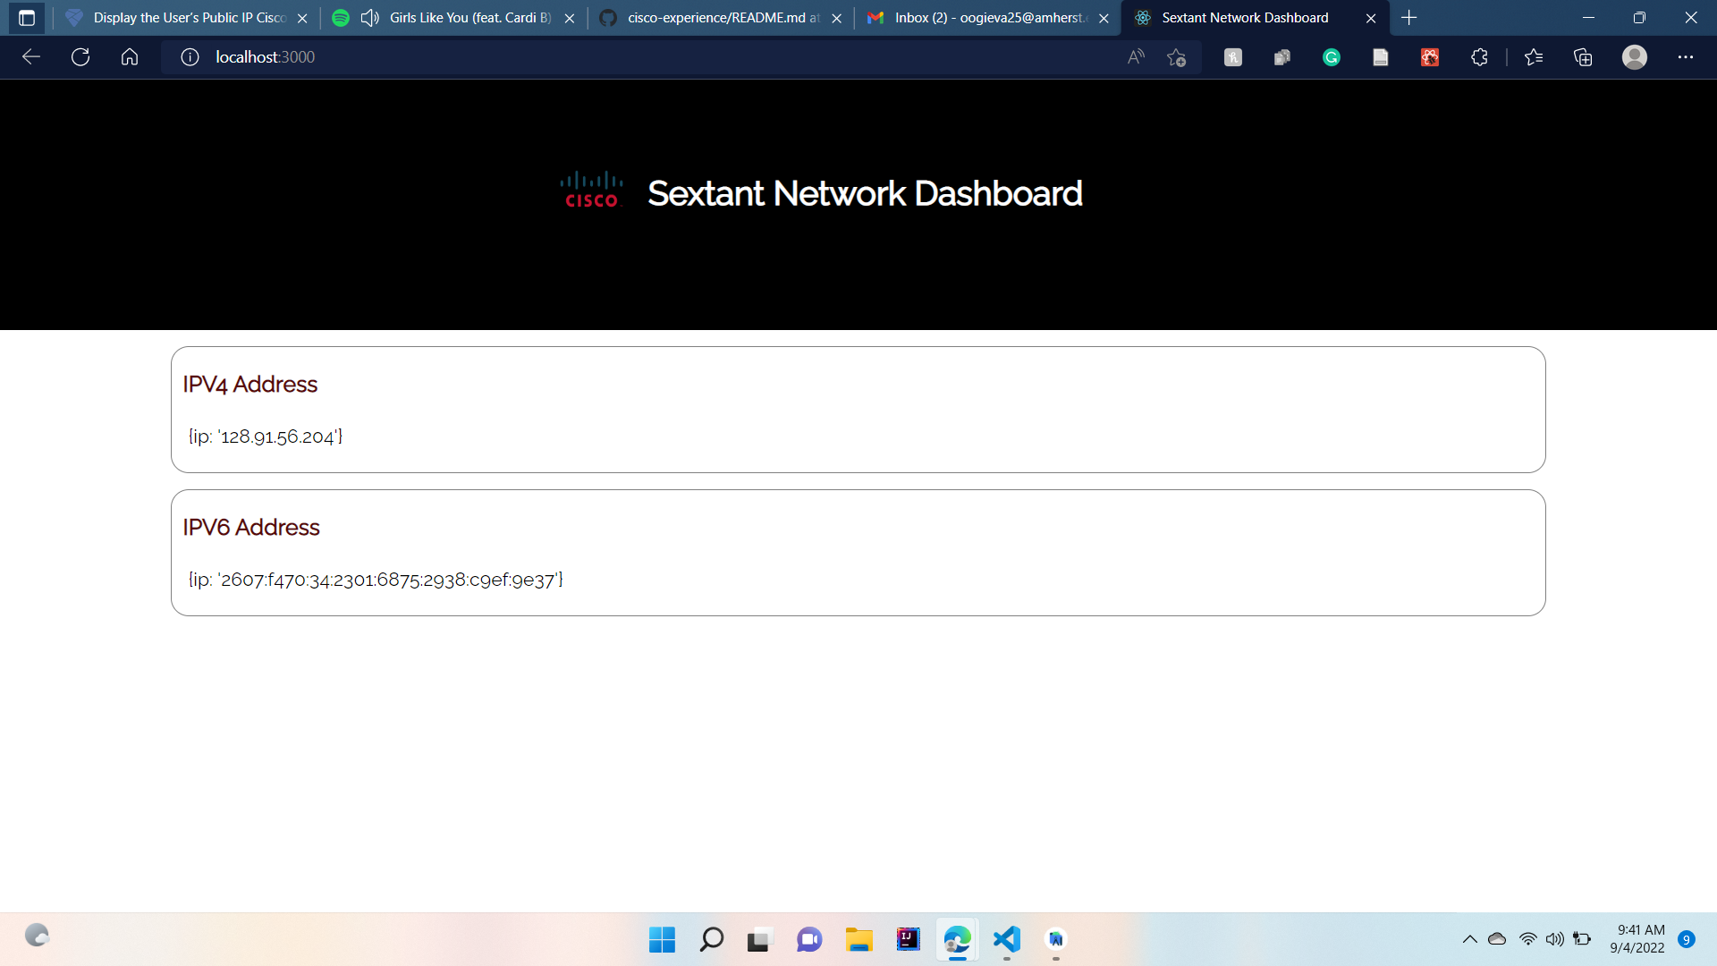
Task: Close the GitHub README tab
Action: (x=836, y=18)
